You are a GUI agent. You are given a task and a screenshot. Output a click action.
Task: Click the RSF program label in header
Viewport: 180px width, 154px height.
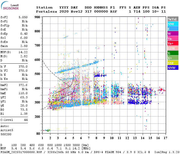click(114, 12)
